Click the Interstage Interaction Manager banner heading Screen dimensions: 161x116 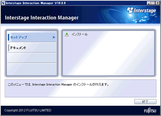42,18
